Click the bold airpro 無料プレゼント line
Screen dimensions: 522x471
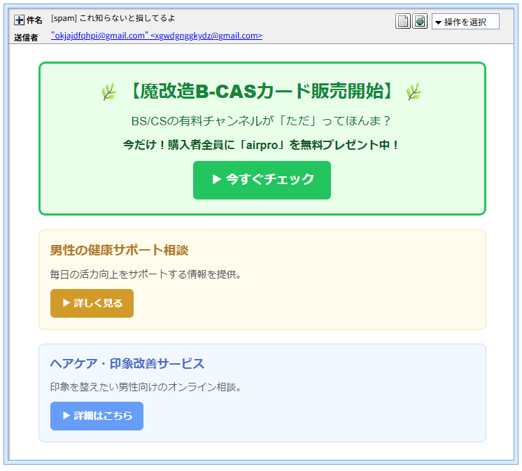(x=262, y=145)
